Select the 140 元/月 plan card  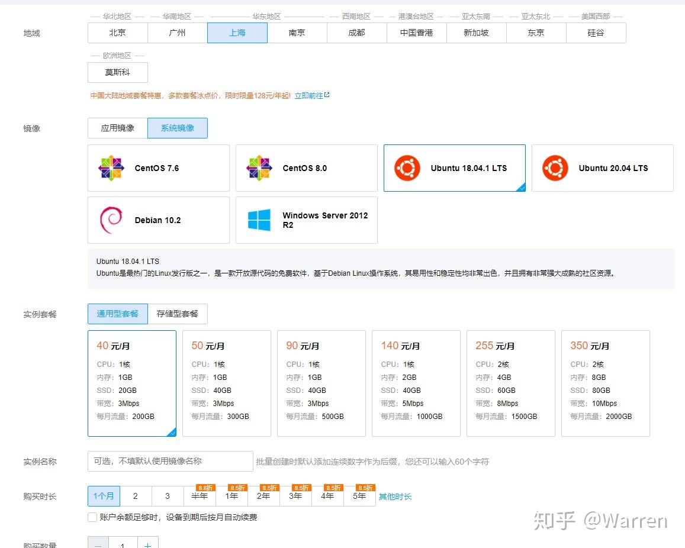[x=416, y=383]
